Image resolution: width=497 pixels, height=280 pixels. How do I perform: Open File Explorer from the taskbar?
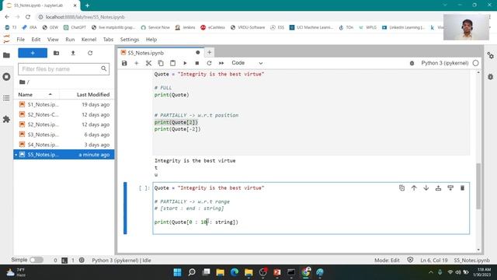220,272
